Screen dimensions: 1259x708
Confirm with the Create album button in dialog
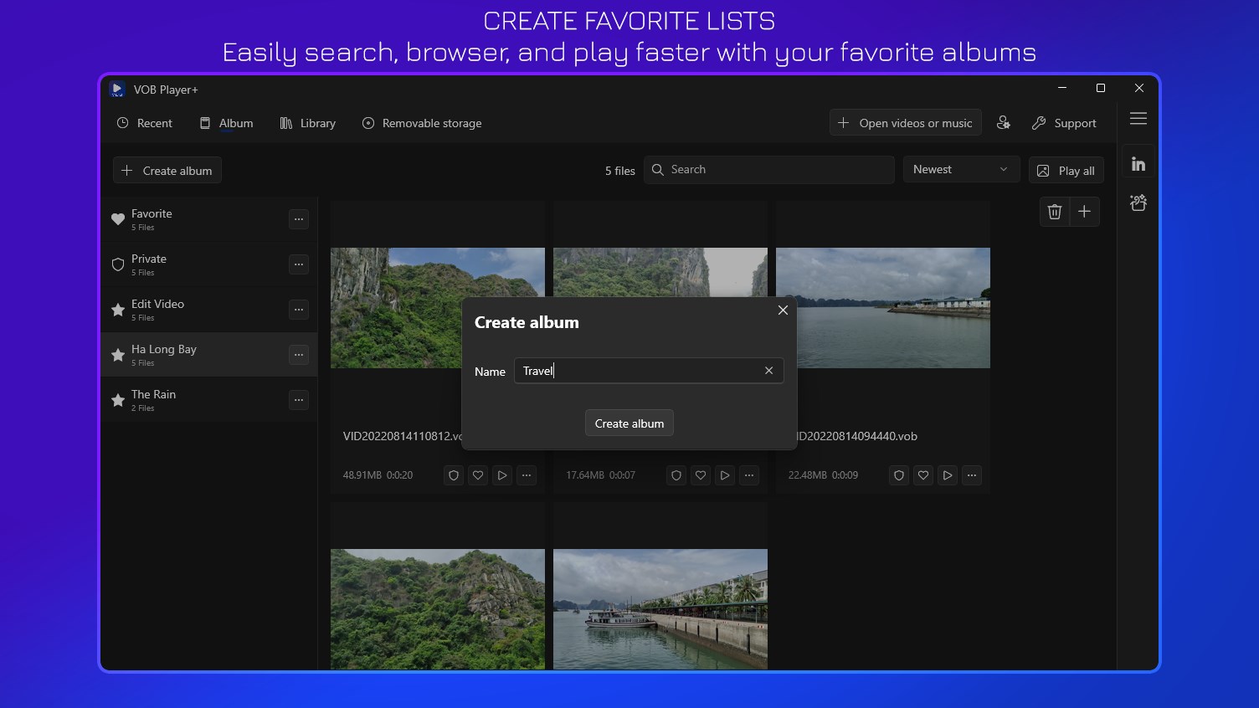tap(629, 423)
